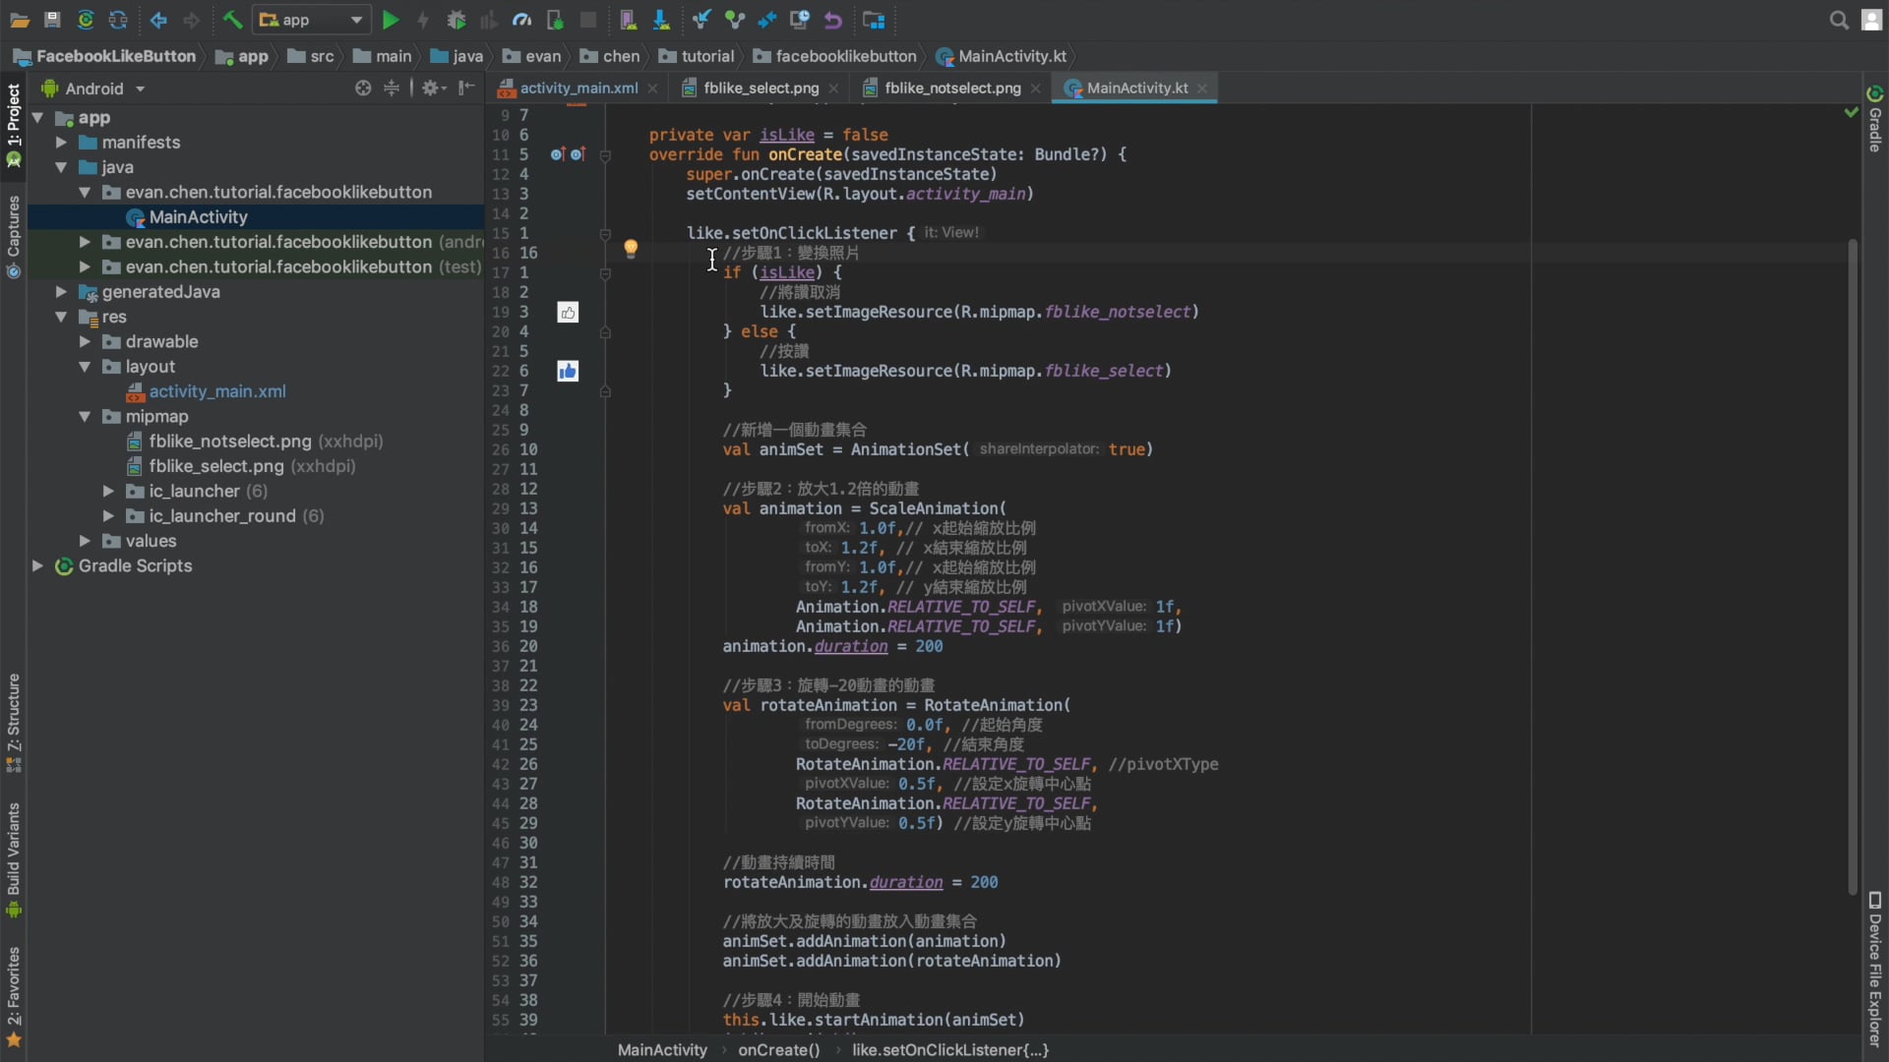The image size is (1889, 1062).
Task: Click the lightbulb intention icon in editor
Action: (631, 248)
